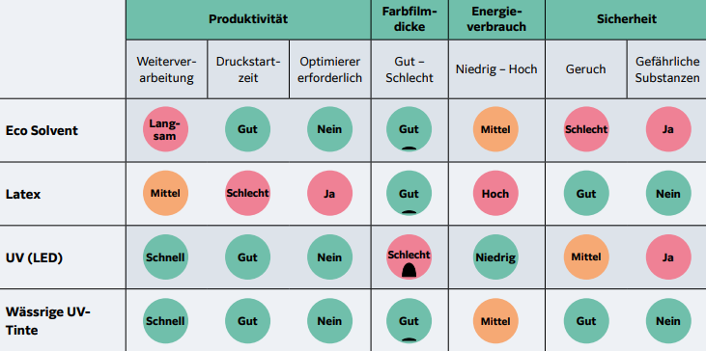Select the Wässrige UV-Tinte row label

pos(47,321)
